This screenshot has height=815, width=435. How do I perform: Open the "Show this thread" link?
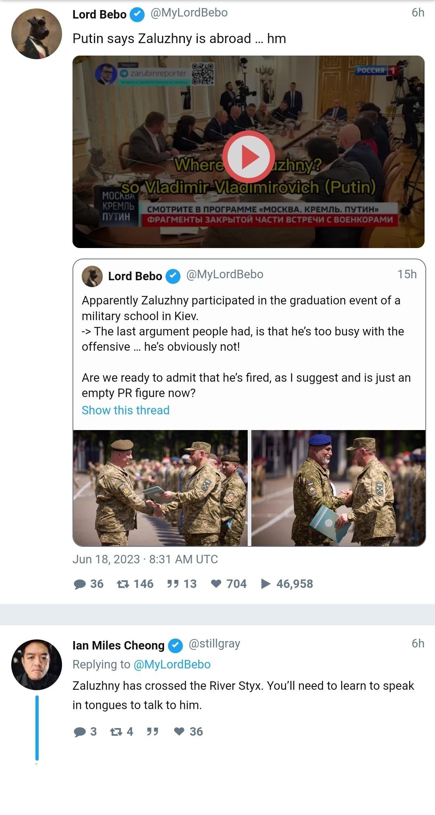[x=126, y=410]
